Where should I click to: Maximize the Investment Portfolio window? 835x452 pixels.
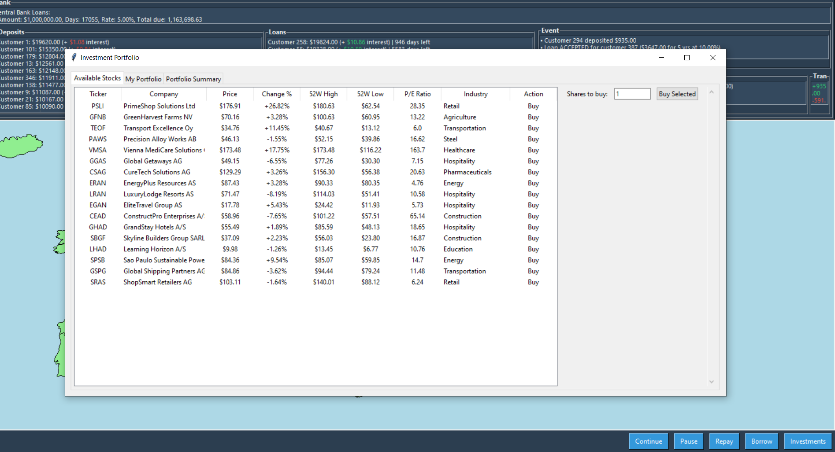[x=687, y=58]
